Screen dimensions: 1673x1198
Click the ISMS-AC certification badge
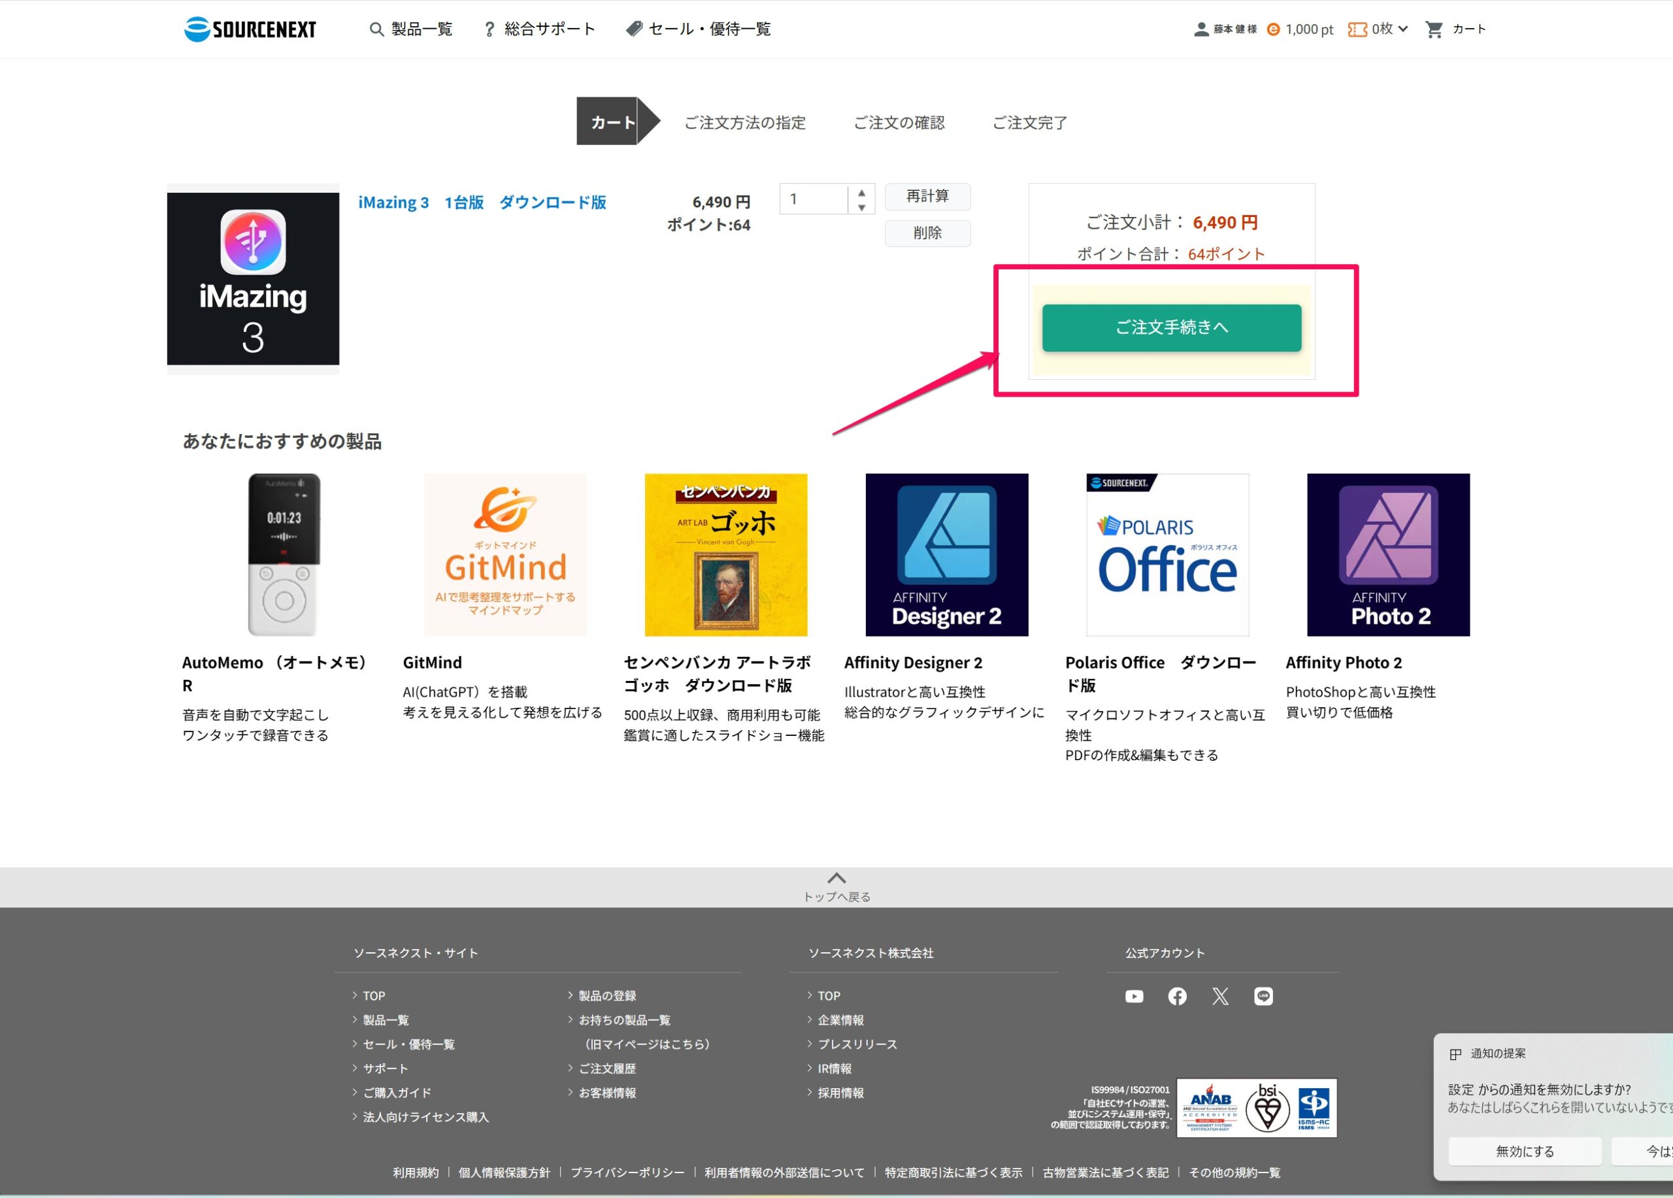point(1314,1108)
